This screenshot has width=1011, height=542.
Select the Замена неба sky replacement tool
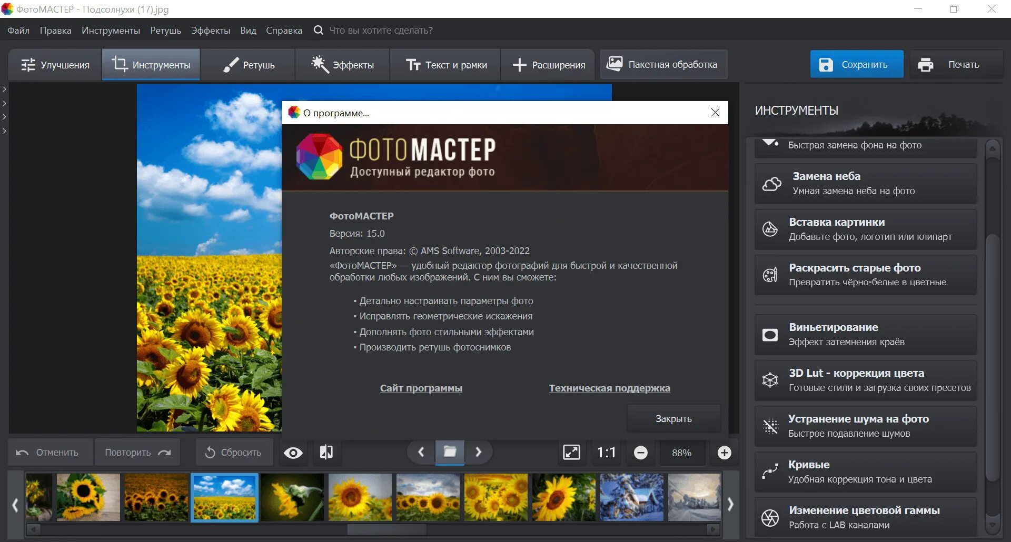866,184
